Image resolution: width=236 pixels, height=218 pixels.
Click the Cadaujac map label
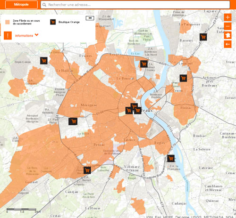point(179,203)
